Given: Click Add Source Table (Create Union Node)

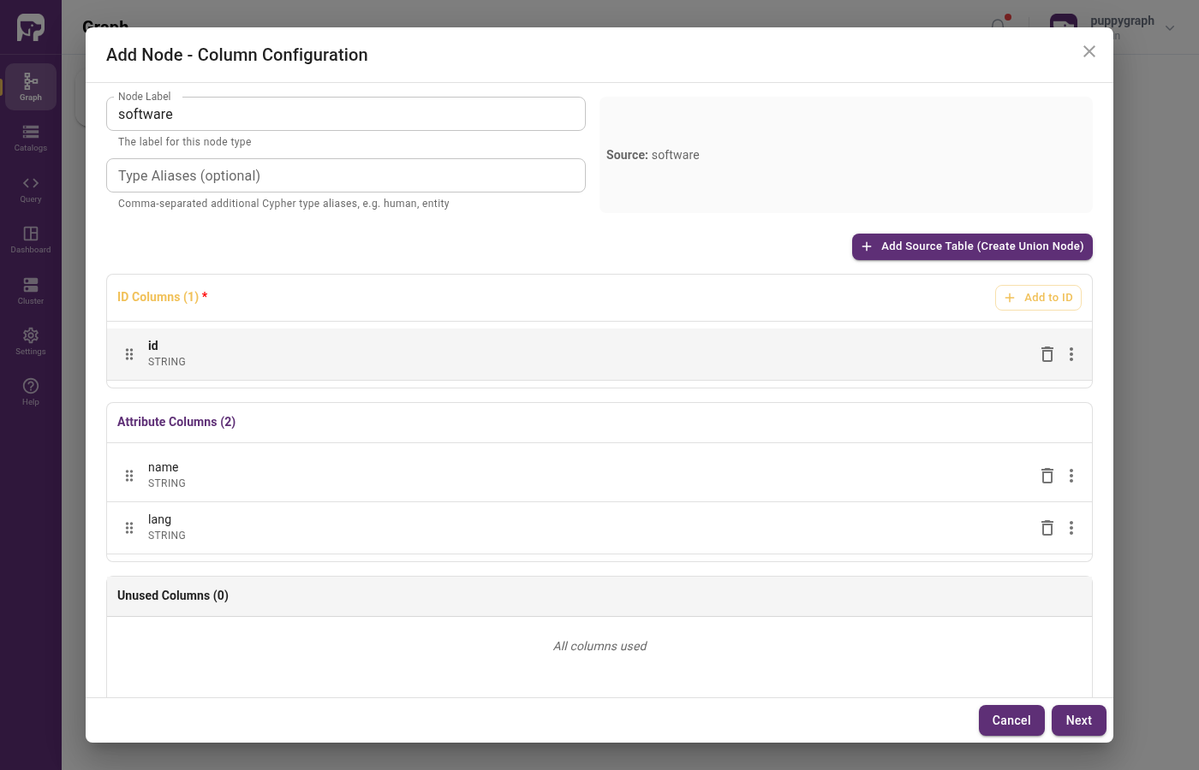Looking at the screenshot, I should click(972, 246).
